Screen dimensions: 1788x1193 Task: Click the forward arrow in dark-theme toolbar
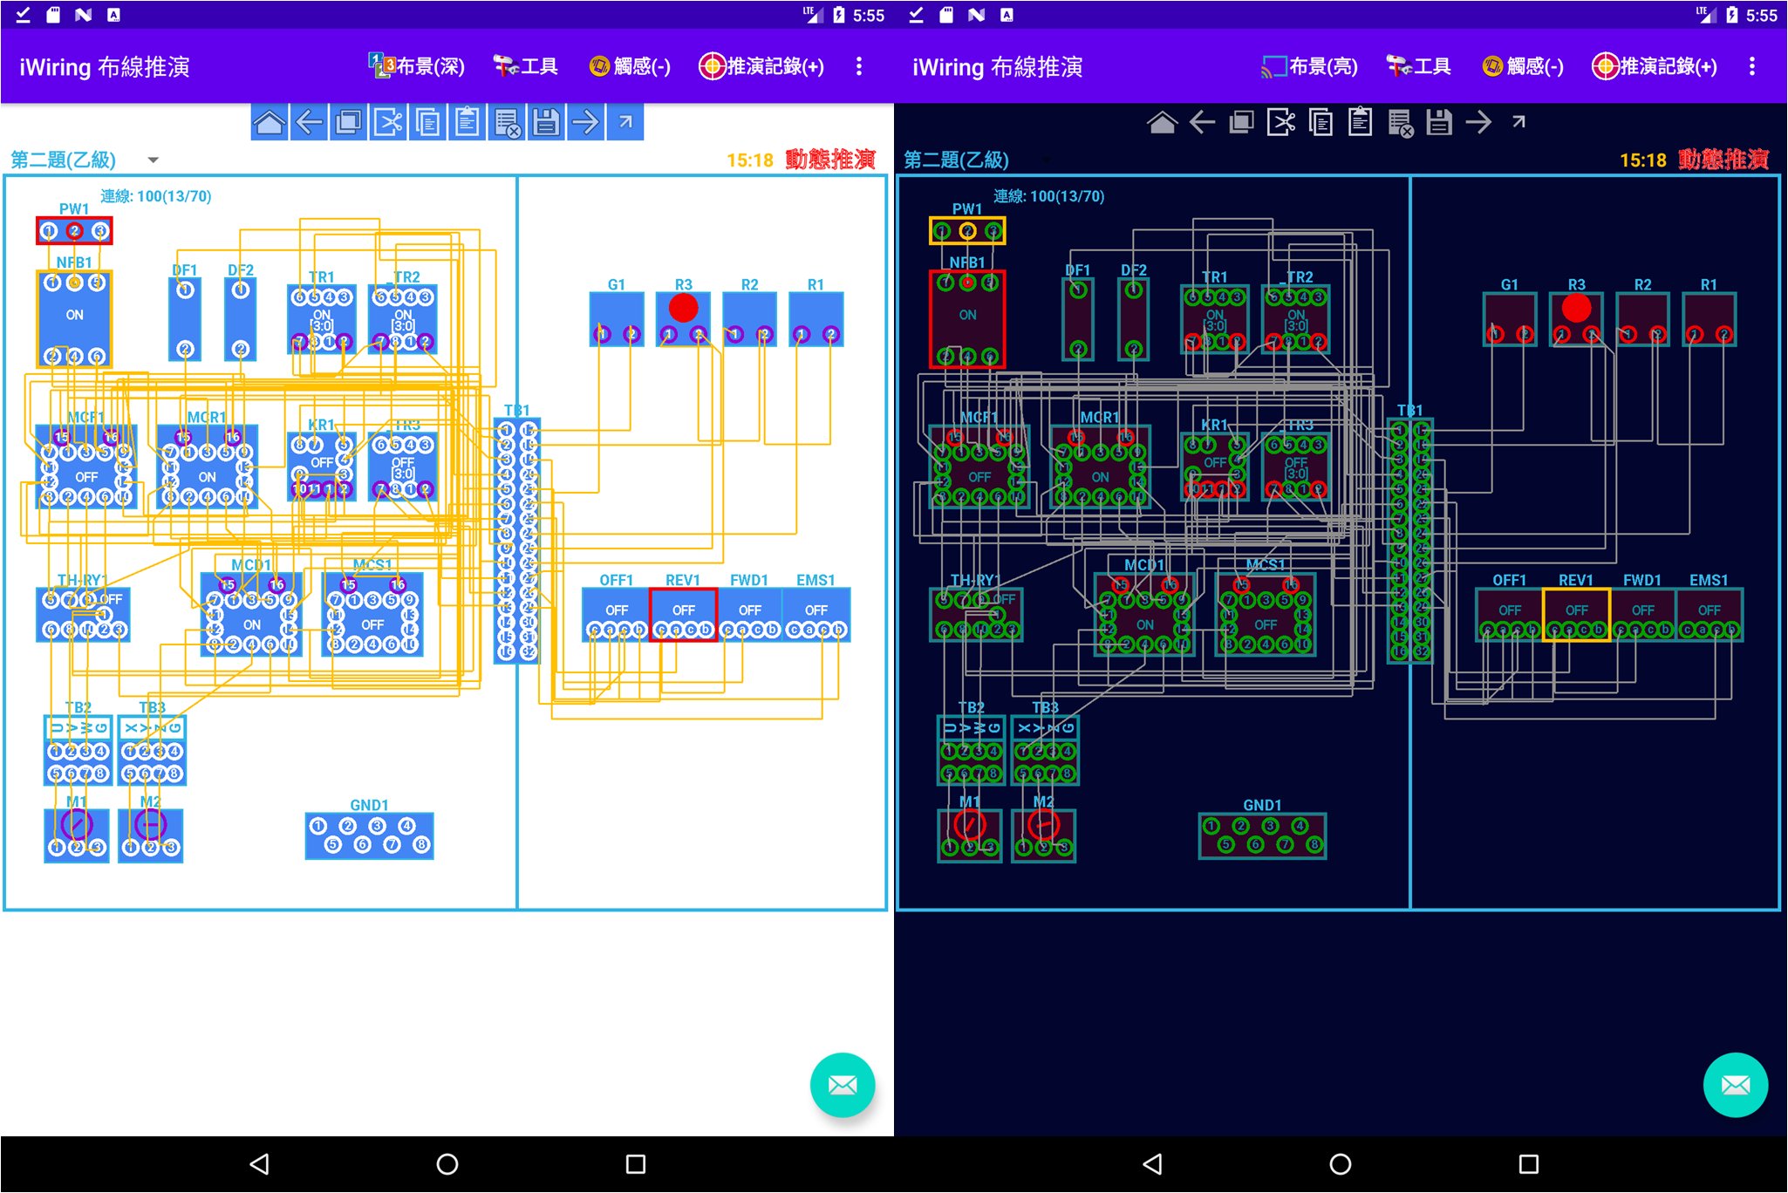click(x=1478, y=122)
